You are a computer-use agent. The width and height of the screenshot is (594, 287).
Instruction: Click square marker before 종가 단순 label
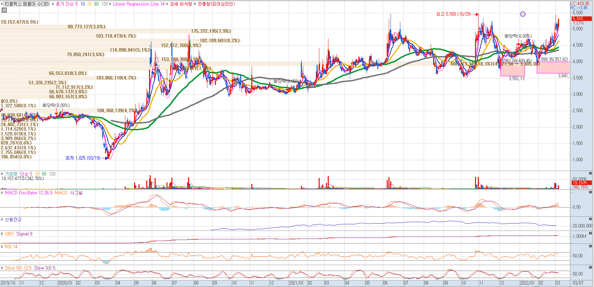pos(53,4)
